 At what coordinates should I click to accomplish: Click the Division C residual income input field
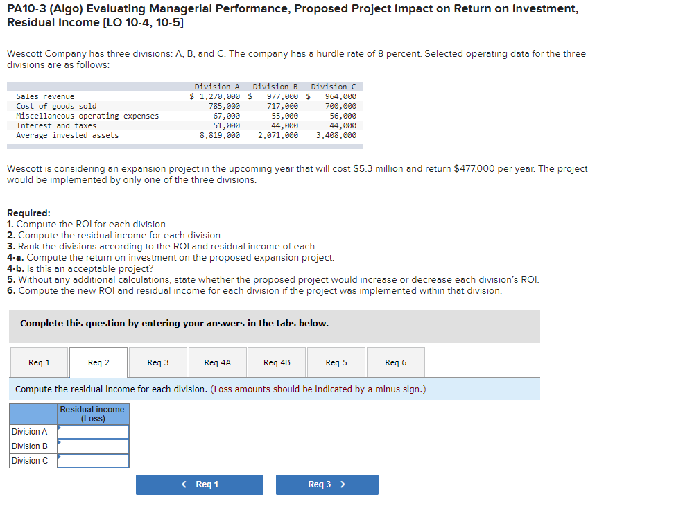(x=94, y=460)
